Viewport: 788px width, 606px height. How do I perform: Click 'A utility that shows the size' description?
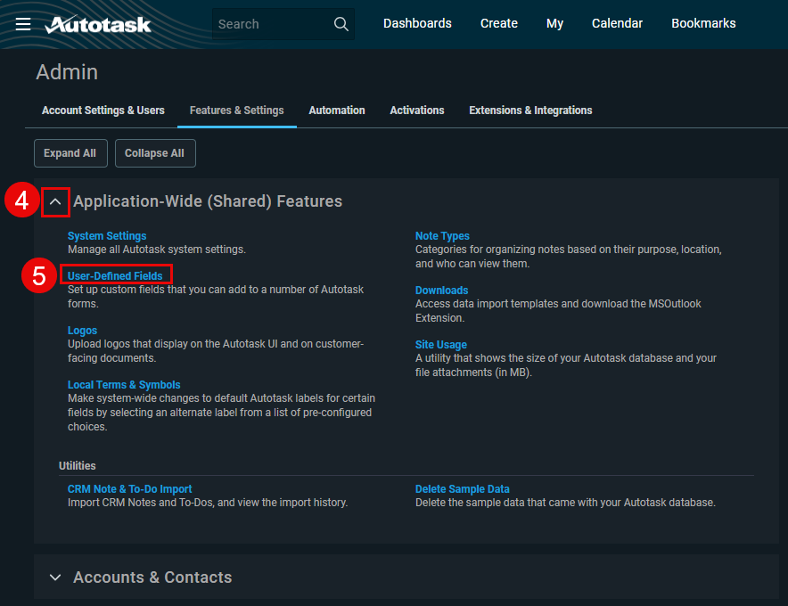click(566, 365)
